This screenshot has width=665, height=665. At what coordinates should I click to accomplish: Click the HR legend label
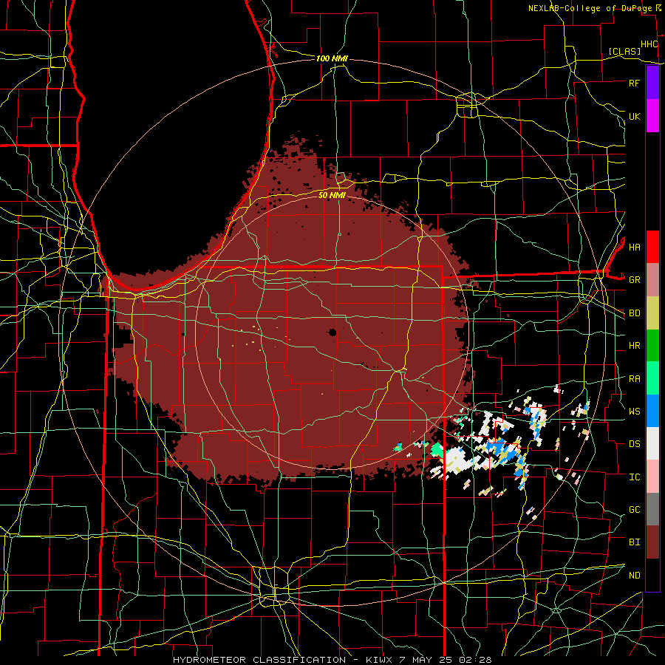634,346
